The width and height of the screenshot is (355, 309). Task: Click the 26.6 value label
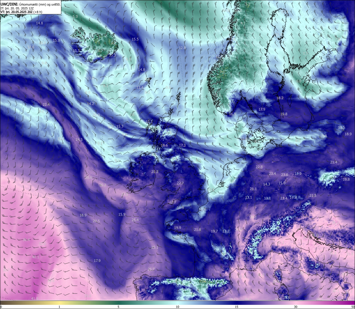pos(88,177)
